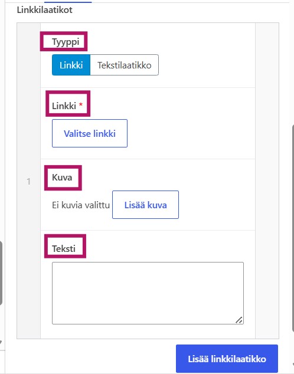Click the Teksti field label
294x374 pixels.
tap(64, 248)
